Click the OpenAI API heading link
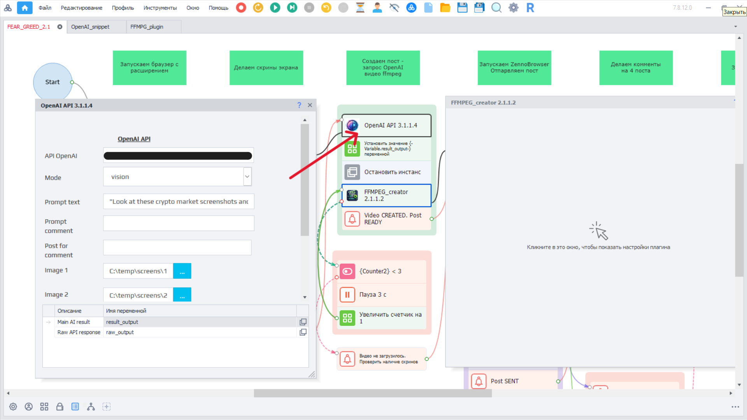 coord(134,139)
